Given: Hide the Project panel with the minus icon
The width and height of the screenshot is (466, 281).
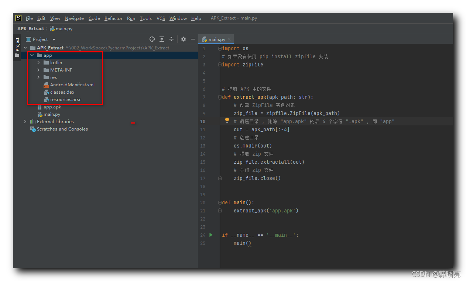Looking at the screenshot, I should pyautogui.click(x=193, y=39).
